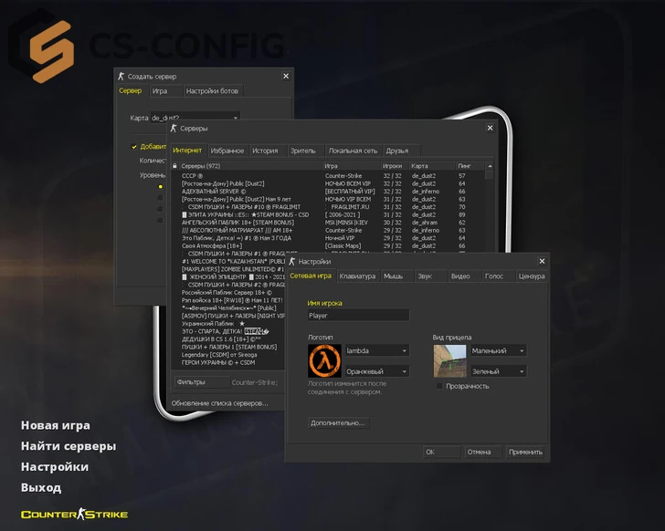The height and width of the screenshot is (531, 665).
Task: Click the Имя игрока text field
Action: pos(358,316)
